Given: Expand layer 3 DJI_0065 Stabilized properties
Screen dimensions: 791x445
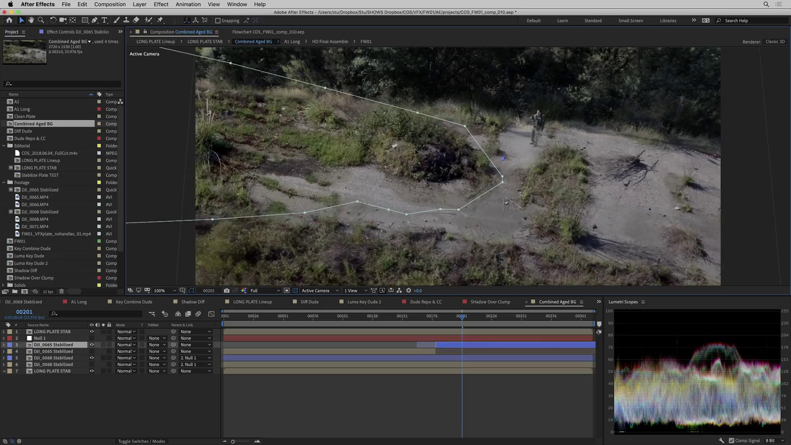Looking at the screenshot, I should click(4, 345).
